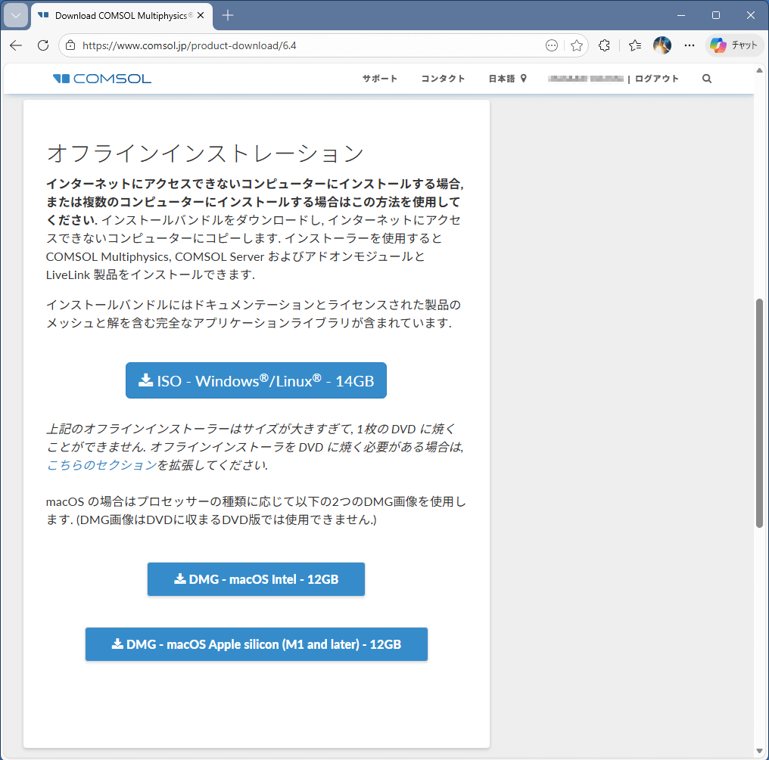The image size is (769, 760).
Task: Open the favorites list icon
Action: coord(635,45)
